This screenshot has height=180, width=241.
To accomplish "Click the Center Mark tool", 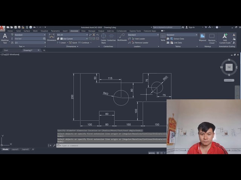I will [104, 38].
